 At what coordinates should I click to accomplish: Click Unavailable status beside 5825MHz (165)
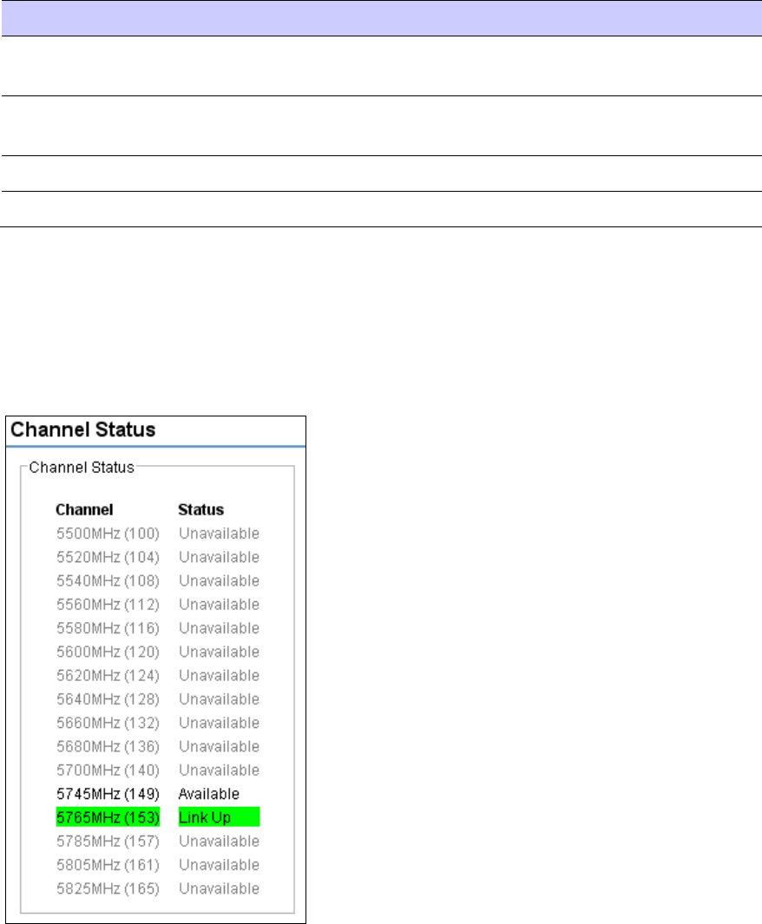click(220, 888)
